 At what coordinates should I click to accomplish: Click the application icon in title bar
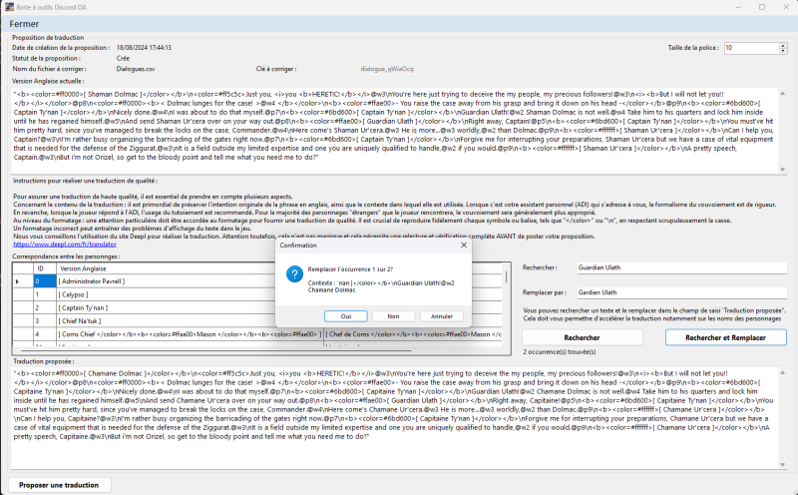(9, 7)
